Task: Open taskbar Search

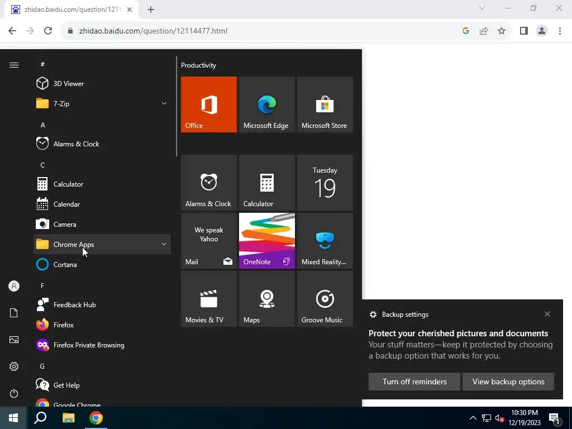Action: point(40,418)
